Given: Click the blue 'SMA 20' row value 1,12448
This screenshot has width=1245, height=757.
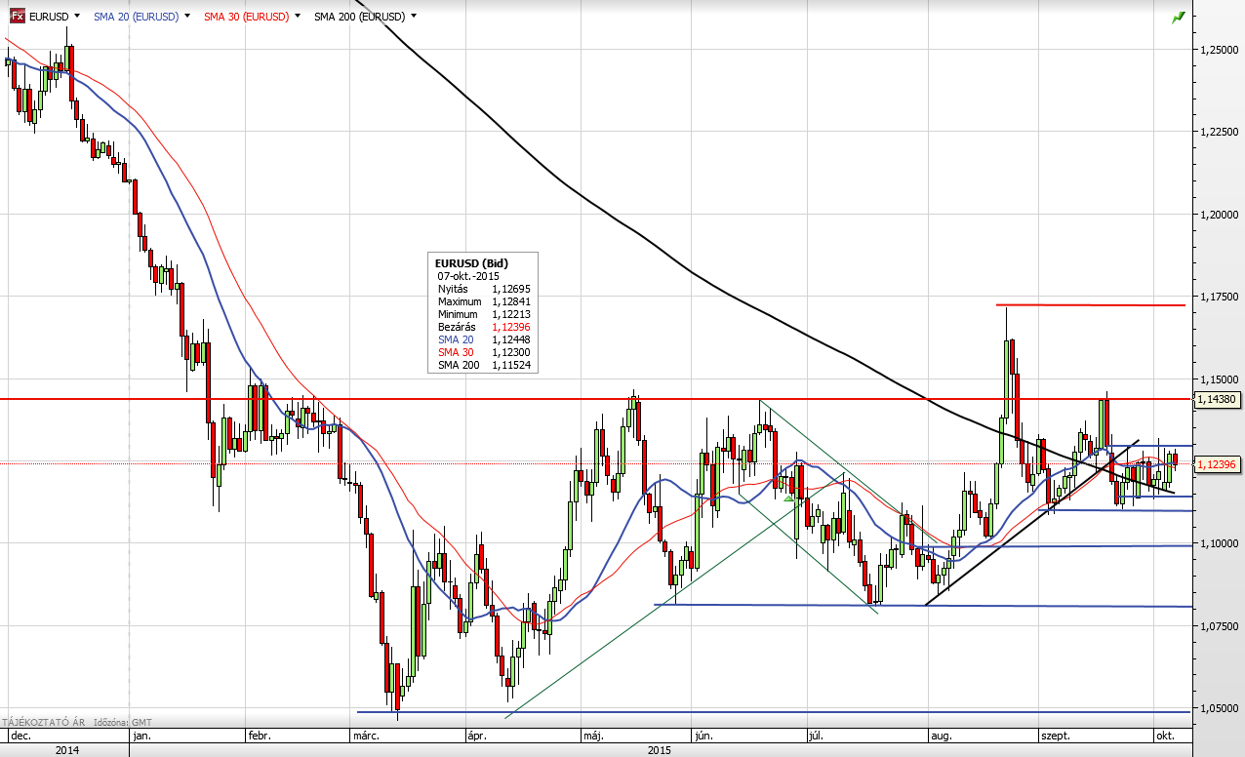Looking at the screenshot, I should (511, 339).
